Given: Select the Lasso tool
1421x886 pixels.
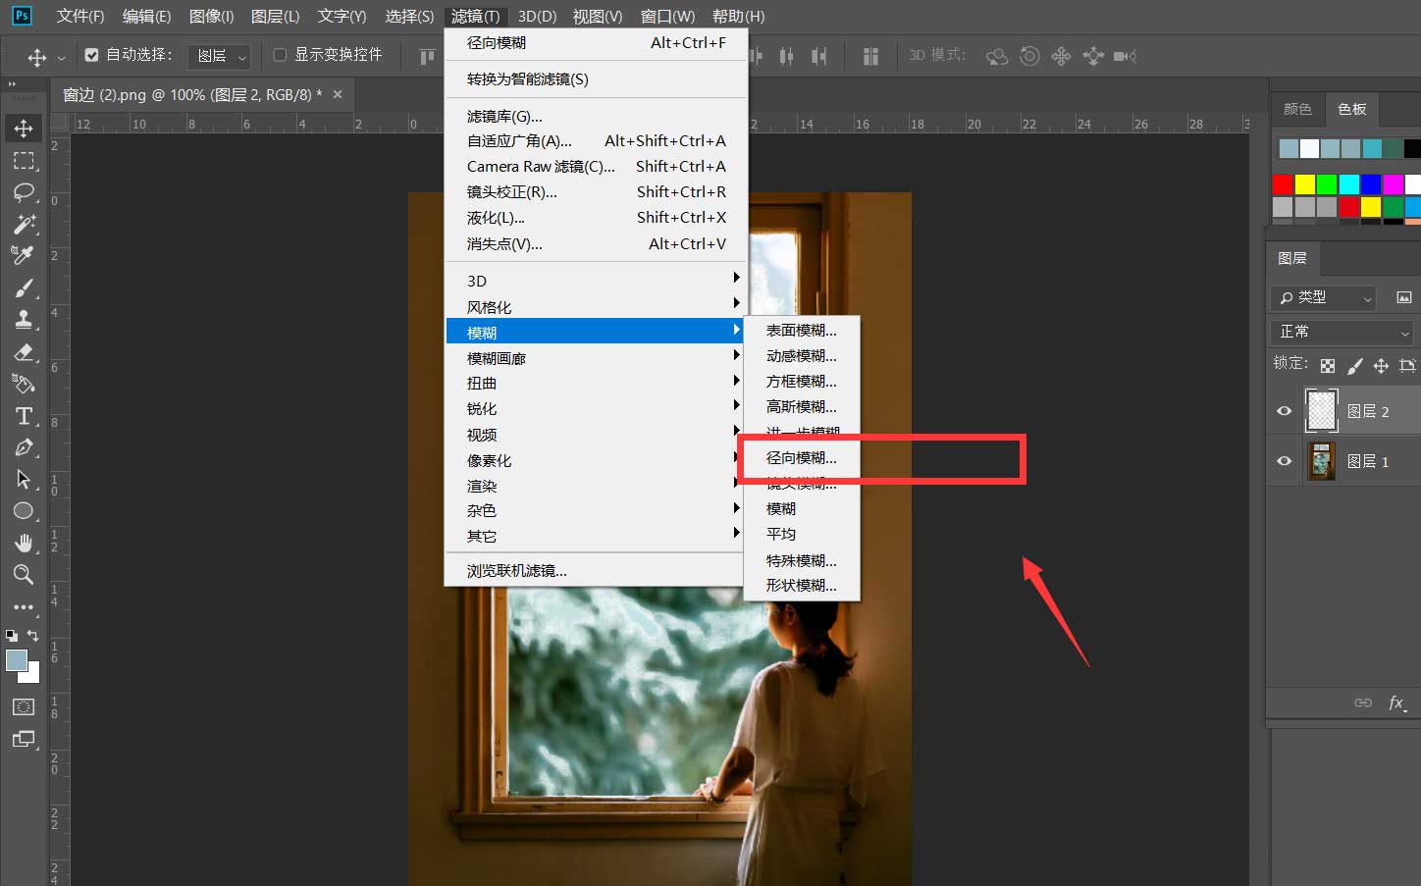Looking at the screenshot, I should point(24,192).
